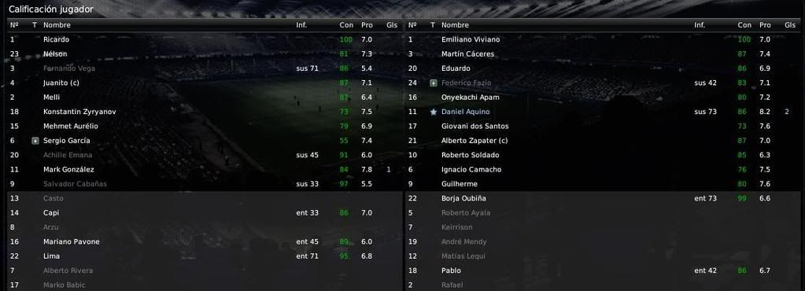Sort right table by Pro rating column
Viewport: 805px width, 291px height.
point(766,24)
